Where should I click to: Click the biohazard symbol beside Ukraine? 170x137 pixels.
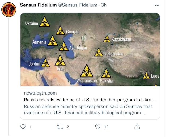pyautogui.click(x=45, y=22)
